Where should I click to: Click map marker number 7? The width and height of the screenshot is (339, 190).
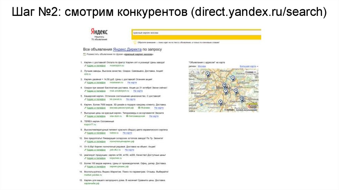click(225, 91)
